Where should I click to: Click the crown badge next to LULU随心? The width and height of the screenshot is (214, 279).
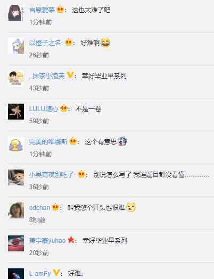click(63, 108)
